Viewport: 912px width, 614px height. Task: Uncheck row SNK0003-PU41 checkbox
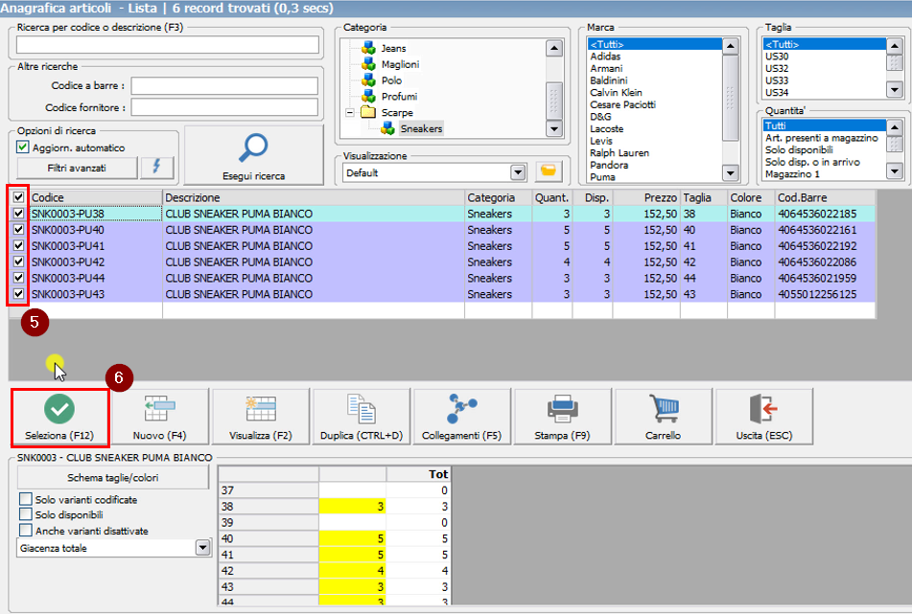pyautogui.click(x=18, y=245)
